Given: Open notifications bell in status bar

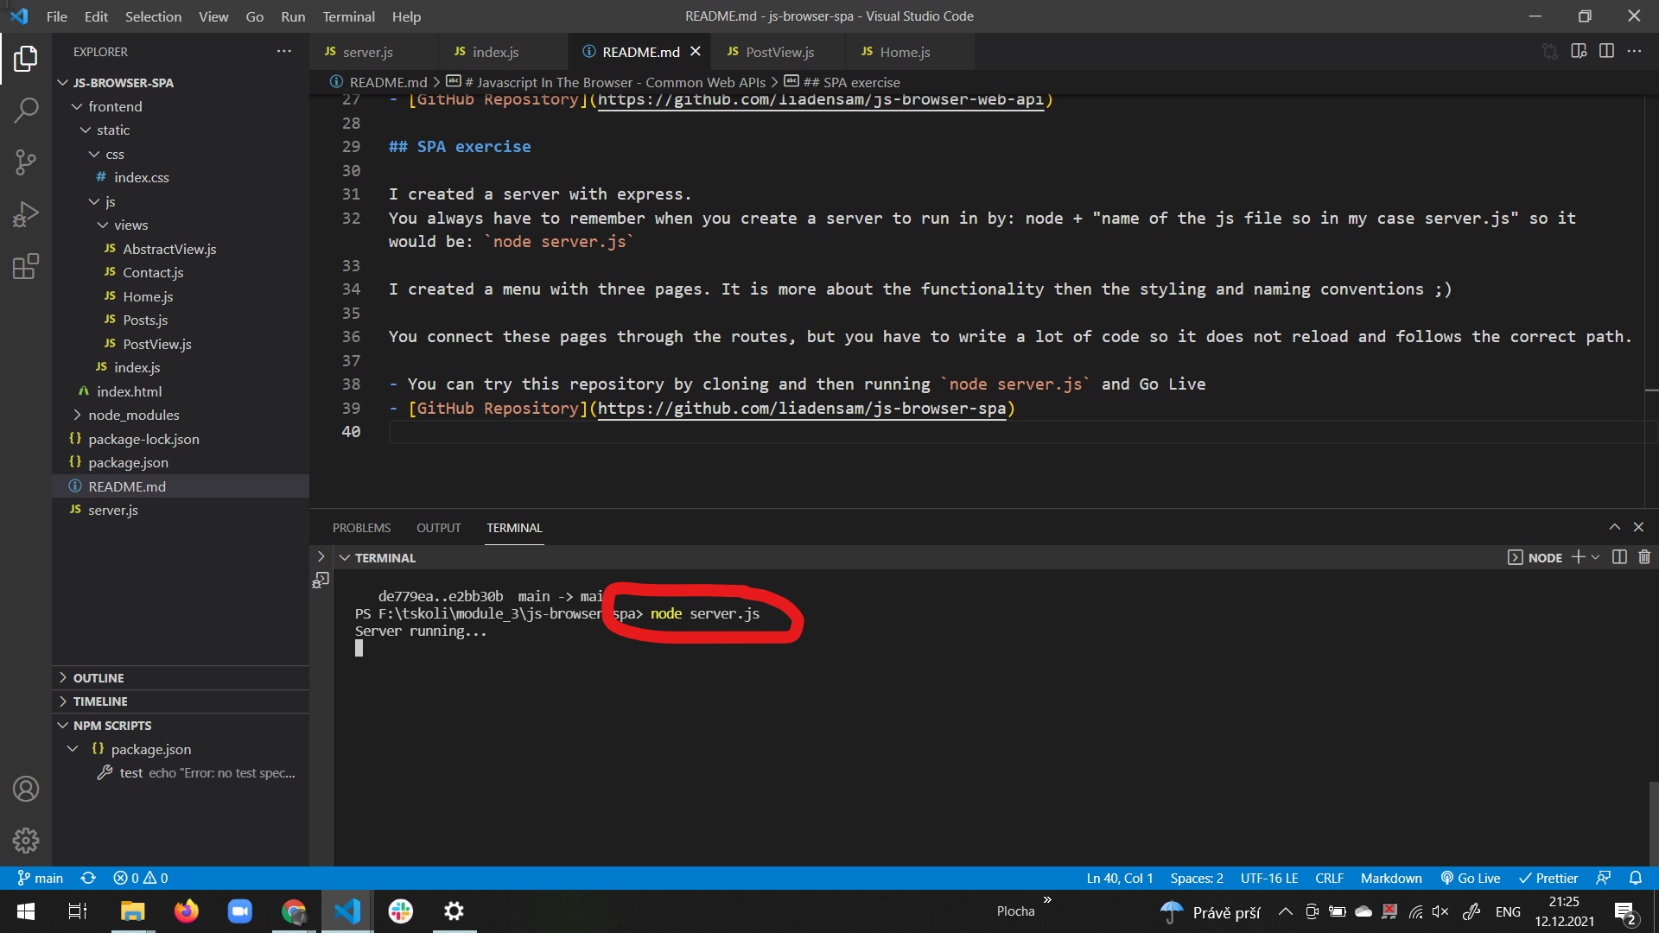Looking at the screenshot, I should point(1636,878).
